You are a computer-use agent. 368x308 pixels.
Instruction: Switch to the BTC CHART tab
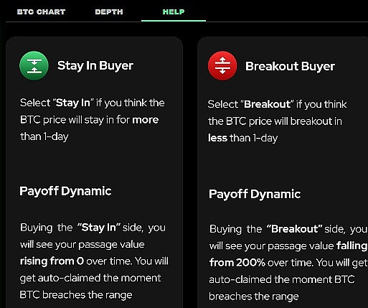click(41, 11)
